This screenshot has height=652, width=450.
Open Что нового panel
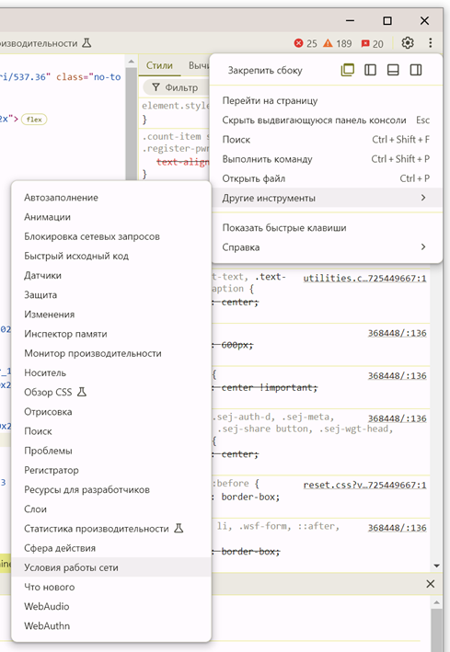(x=111, y=587)
